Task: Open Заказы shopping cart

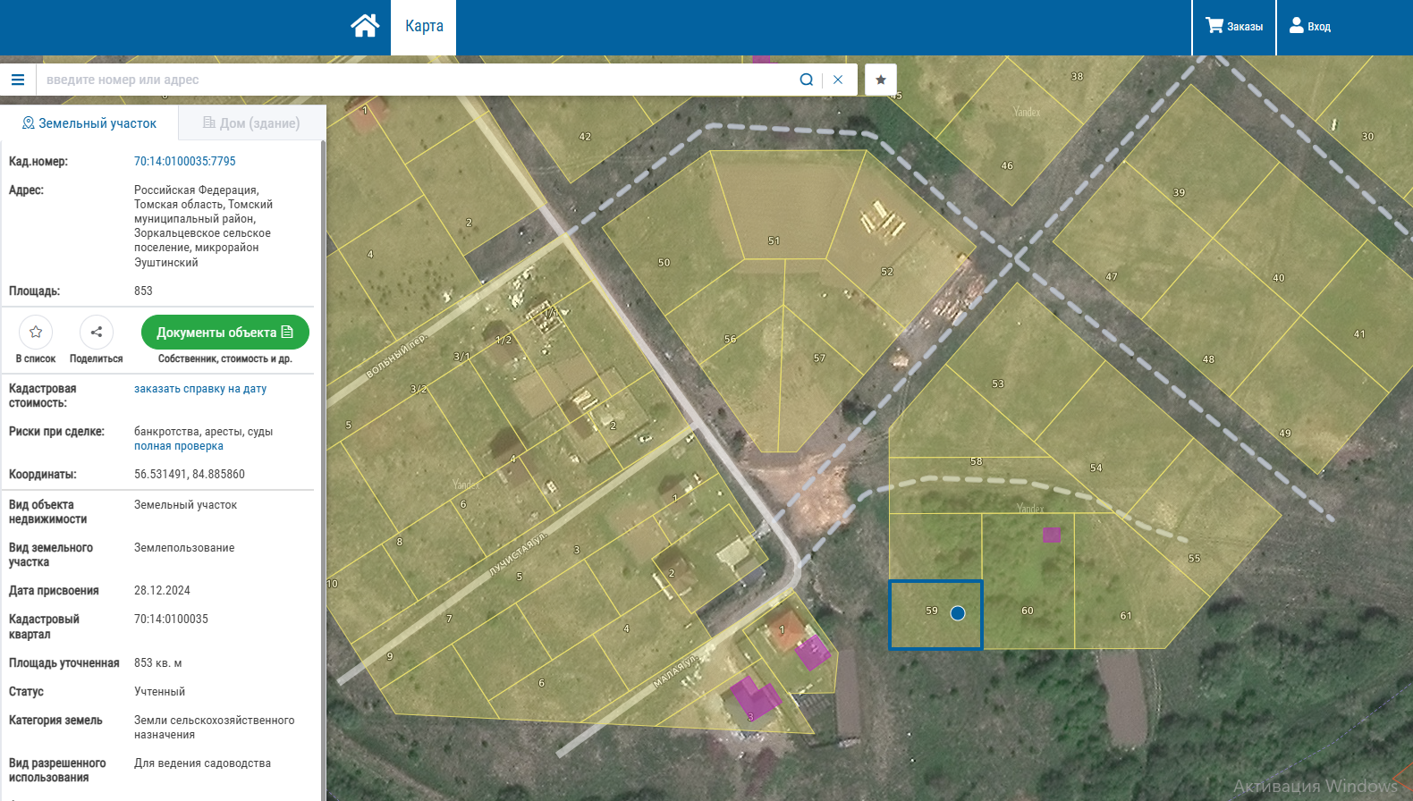Action: tap(1234, 27)
